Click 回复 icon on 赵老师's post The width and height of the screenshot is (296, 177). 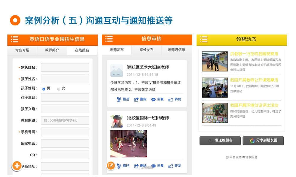(x=153, y=99)
